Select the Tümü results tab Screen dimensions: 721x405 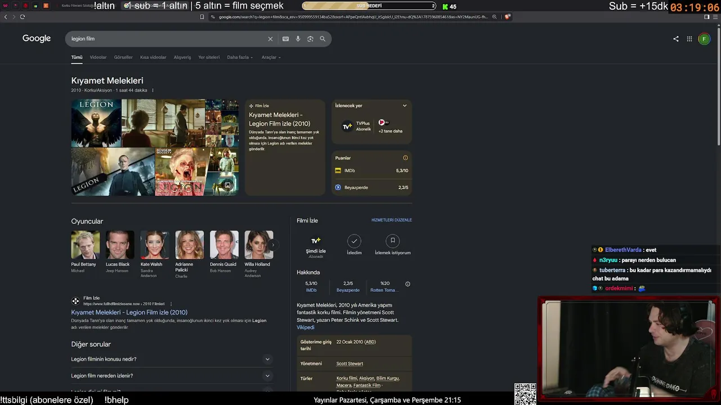pyautogui.click(x=77, y=57)
